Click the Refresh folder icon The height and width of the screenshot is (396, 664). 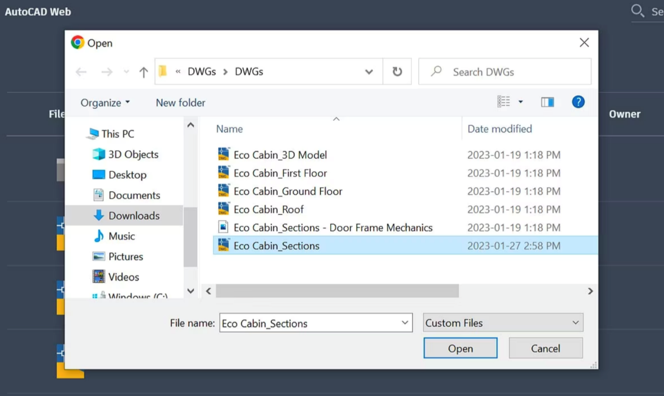coord(397,72)
